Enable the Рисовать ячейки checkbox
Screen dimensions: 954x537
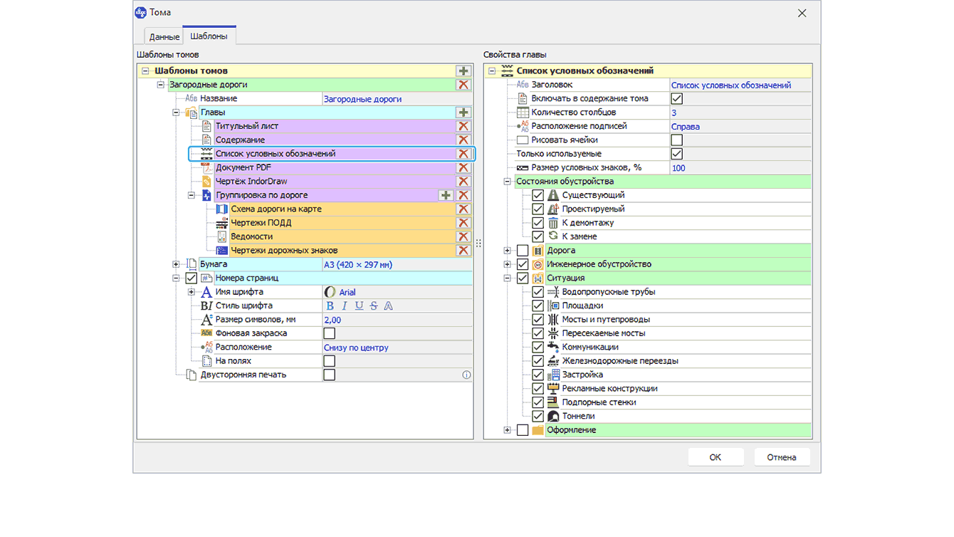676,140
